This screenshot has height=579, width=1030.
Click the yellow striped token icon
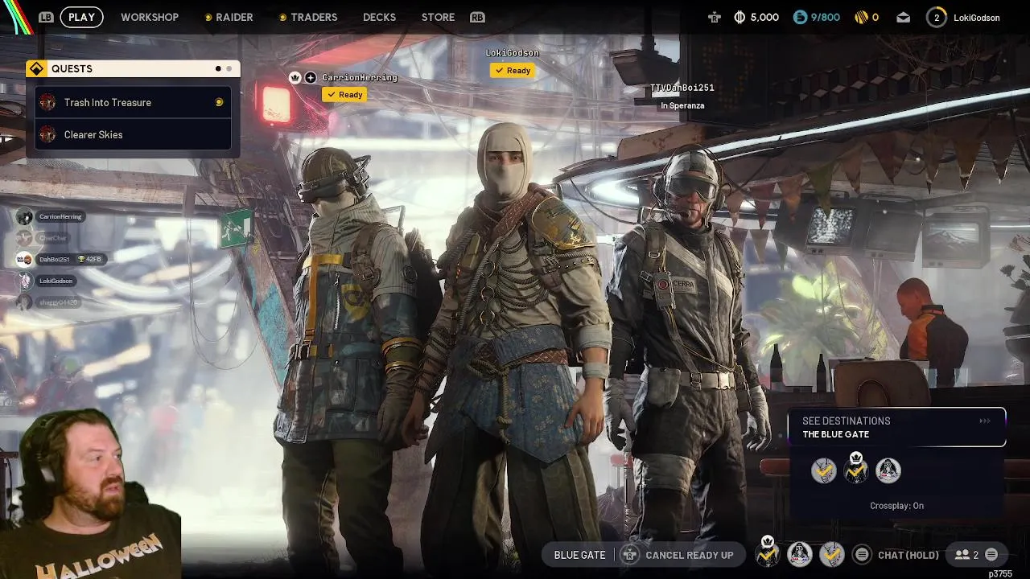[x=860, y=17]
